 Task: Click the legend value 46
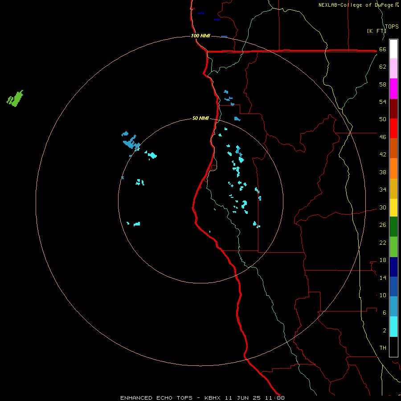(383, 137)
